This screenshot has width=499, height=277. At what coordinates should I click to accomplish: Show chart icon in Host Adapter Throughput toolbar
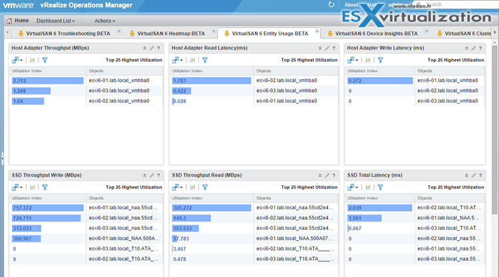(x=33, y=60)
